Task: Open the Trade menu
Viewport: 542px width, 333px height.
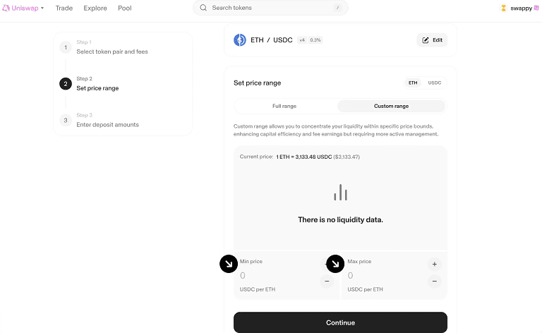Action: [64, 8]
